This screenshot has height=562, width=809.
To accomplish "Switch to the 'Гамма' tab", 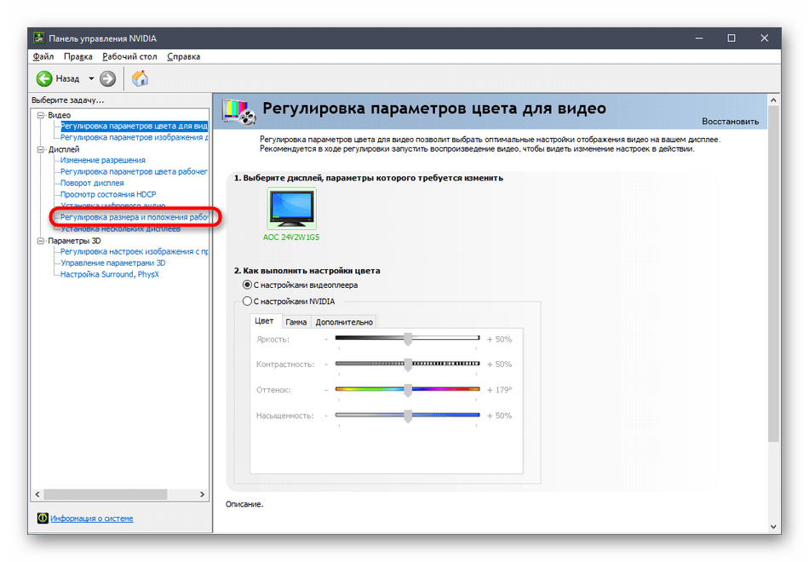I will point(295,322).
